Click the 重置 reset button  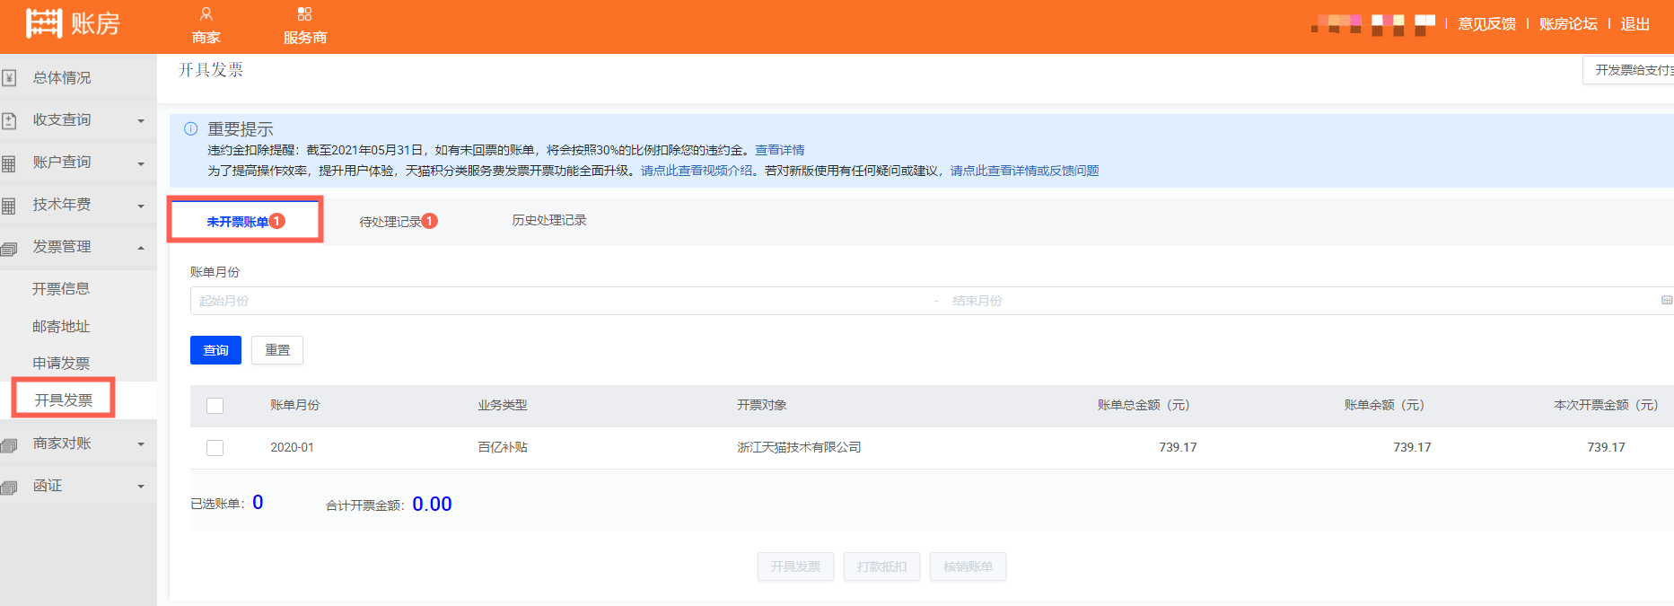click(277, 350)
